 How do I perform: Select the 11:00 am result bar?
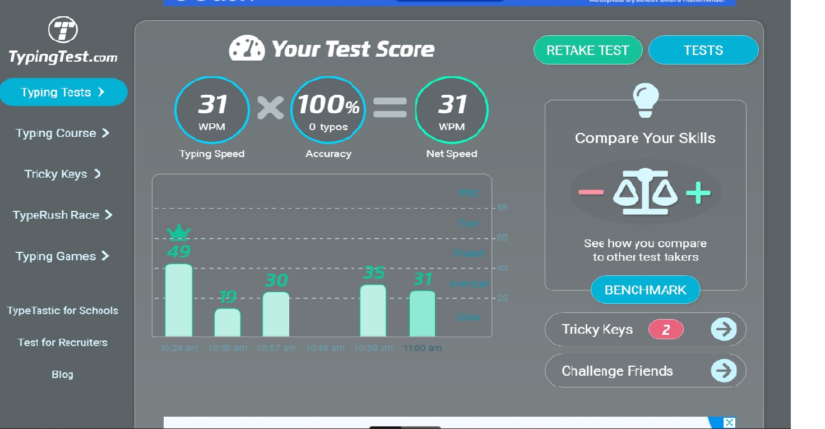423,313
